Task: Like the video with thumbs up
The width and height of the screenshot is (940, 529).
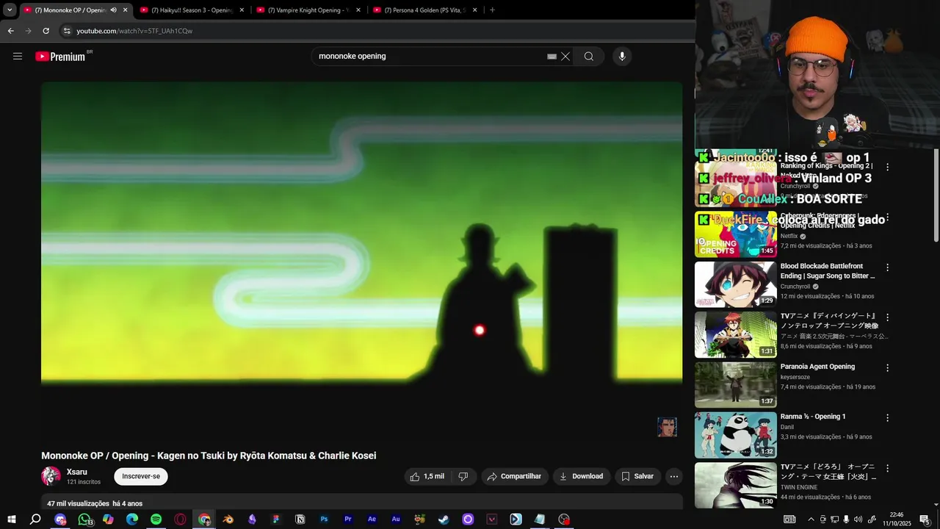Action: [427, 476]
